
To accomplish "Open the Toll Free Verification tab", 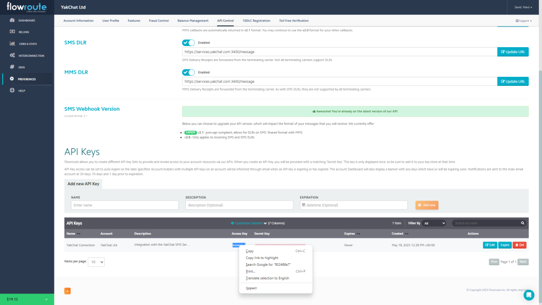I will pyautogui.click(x=294, y=21).
